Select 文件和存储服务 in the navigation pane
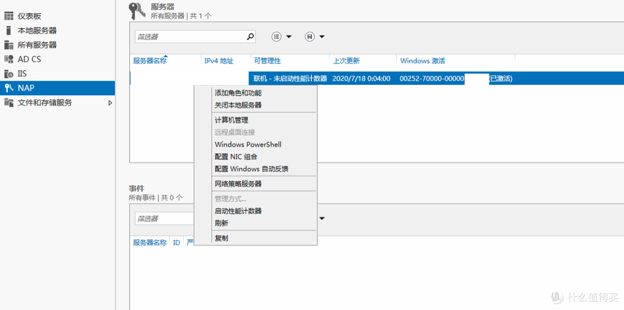 point(44,103)
